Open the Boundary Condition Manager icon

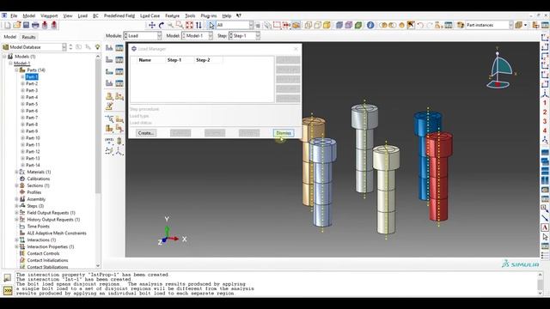119,59
